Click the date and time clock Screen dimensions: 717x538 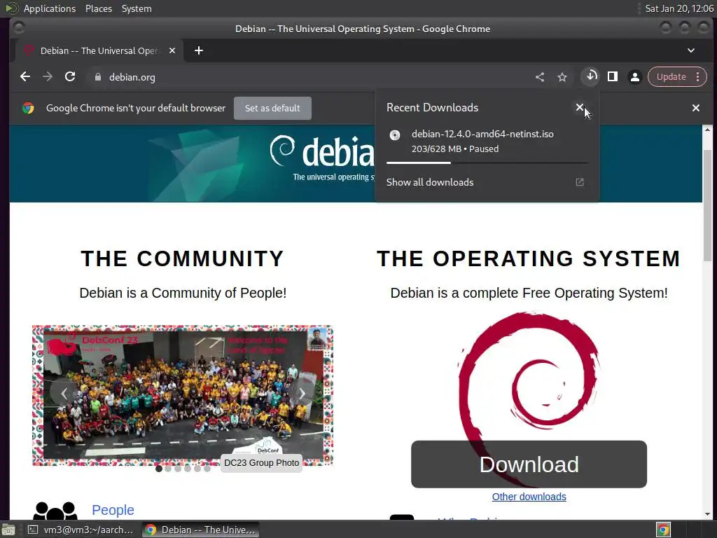point(679,8)
